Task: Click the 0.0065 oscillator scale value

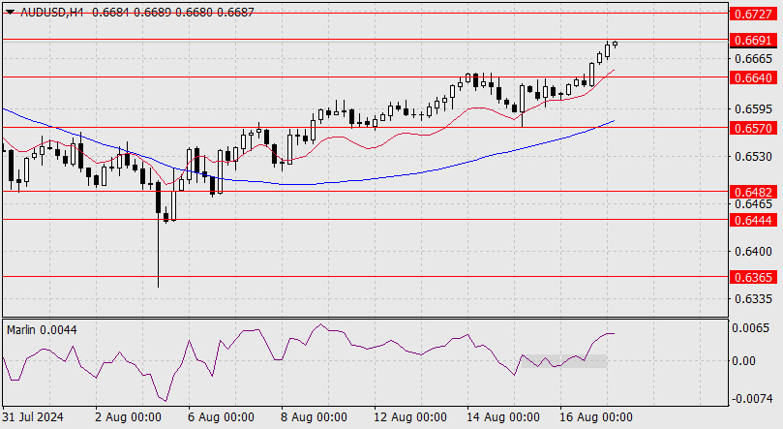Action: click(x=750, y=328)
